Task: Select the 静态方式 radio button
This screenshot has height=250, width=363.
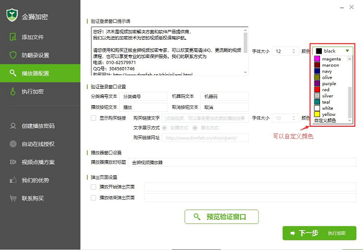Action: [195, 128]
